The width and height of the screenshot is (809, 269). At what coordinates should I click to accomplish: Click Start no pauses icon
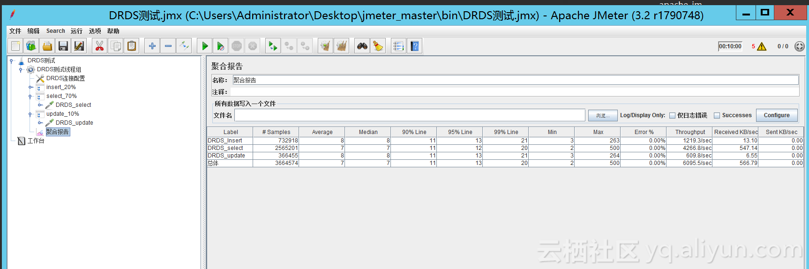(x=221, y=46)
